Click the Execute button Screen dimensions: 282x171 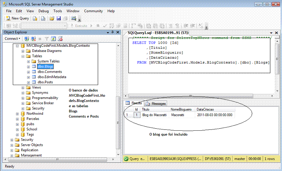coord(79,26)
